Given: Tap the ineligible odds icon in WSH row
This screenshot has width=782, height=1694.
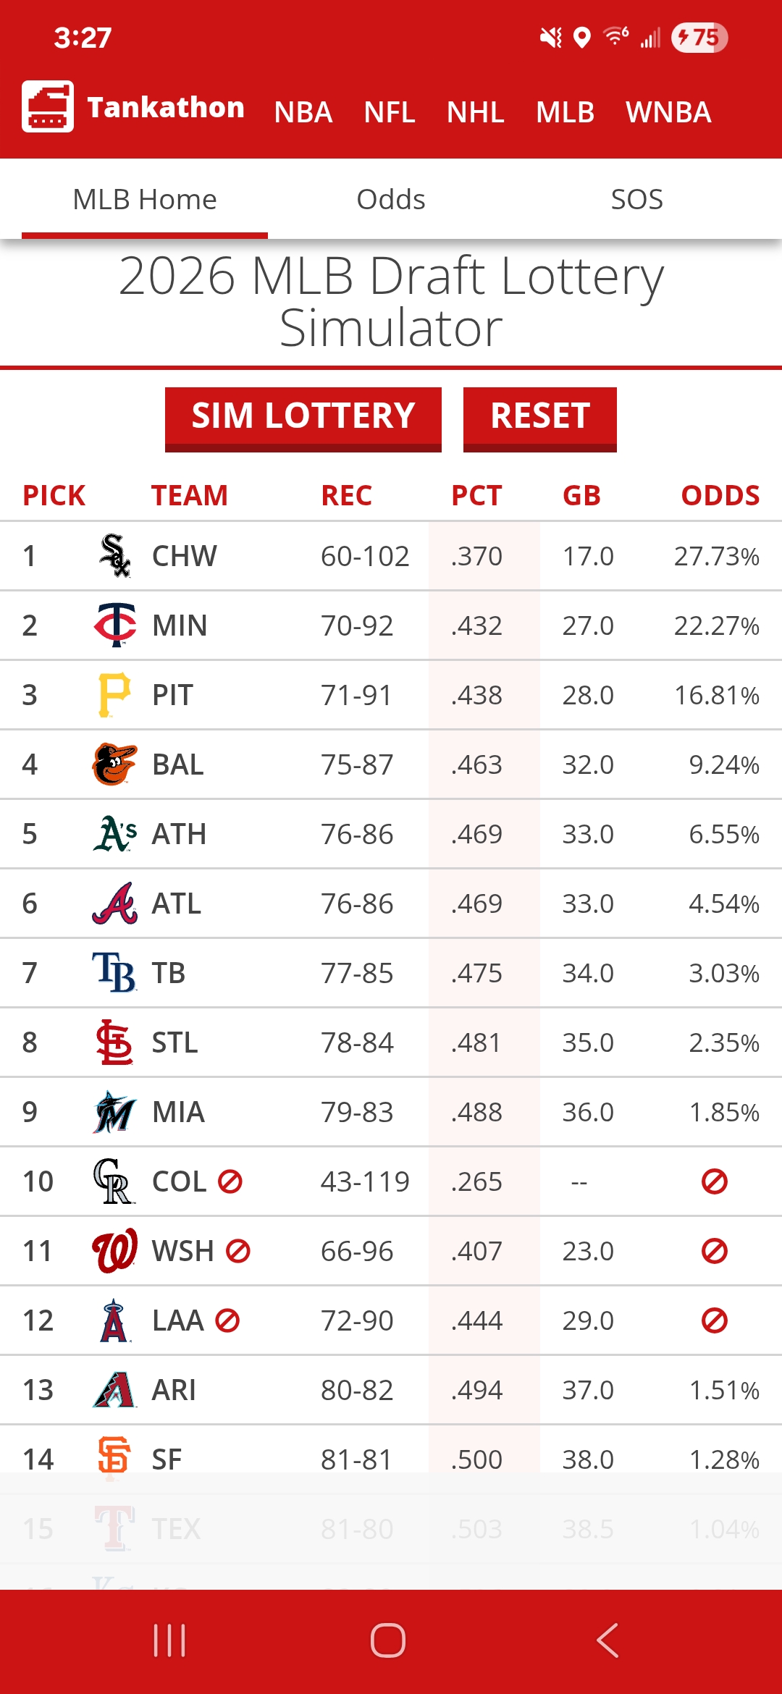Looking at the screenshot, I should [714, 1251].
